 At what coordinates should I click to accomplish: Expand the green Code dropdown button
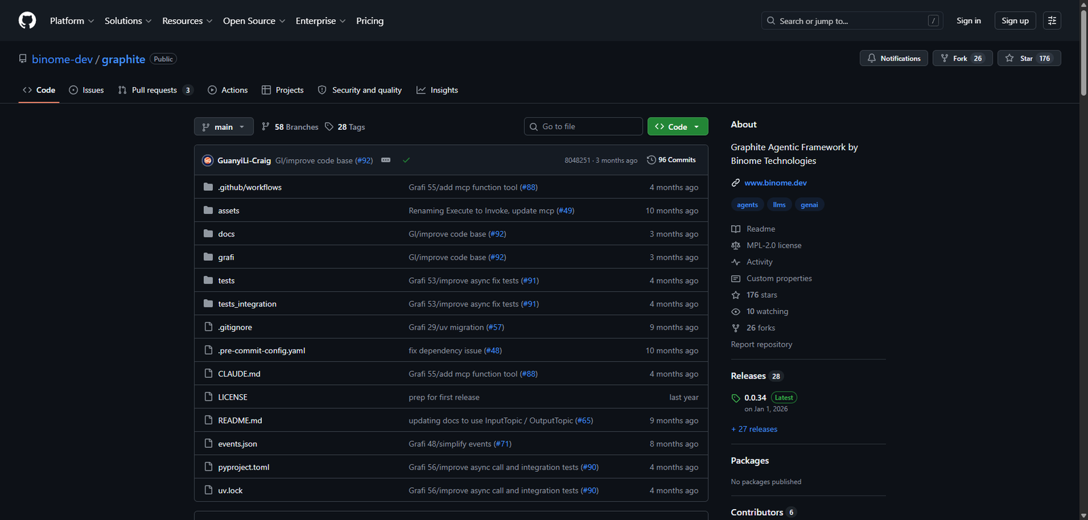click(x=677, y=127)
